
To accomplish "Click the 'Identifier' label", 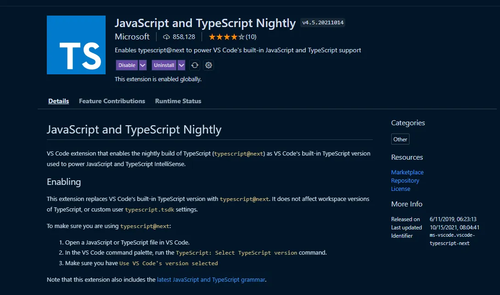I will pos(402,236).
